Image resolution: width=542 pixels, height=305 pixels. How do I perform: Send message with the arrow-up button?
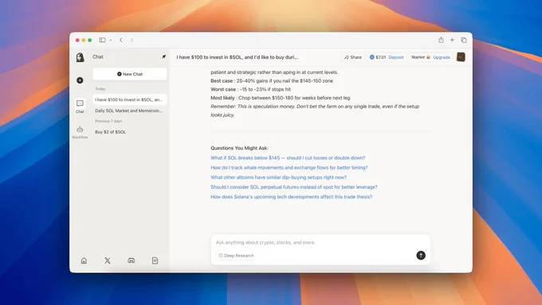point(421,256)
